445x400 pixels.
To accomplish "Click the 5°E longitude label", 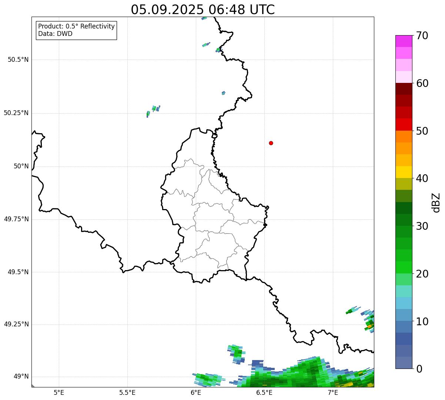I will pyautogui.click(x=59, y=392).
